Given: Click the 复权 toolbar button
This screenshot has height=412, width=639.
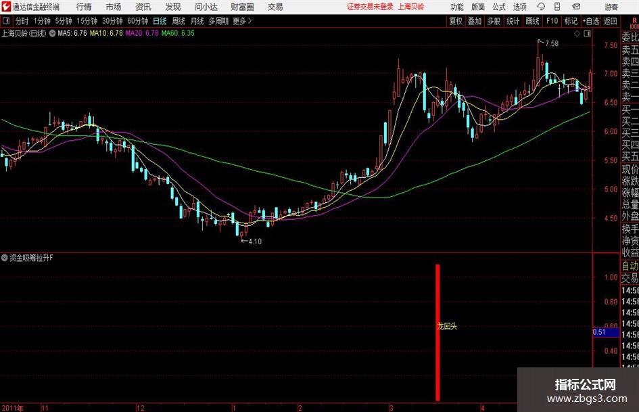Looking at the screenshot, I should tap(456, 21).
